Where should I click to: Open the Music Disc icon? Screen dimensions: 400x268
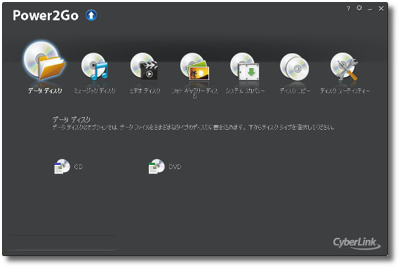click(95, 67)
